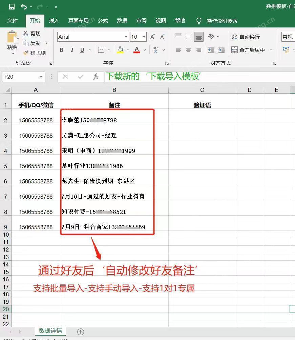
Task: Click the 剪切 scissors button
Action: [x=32, y=34]
